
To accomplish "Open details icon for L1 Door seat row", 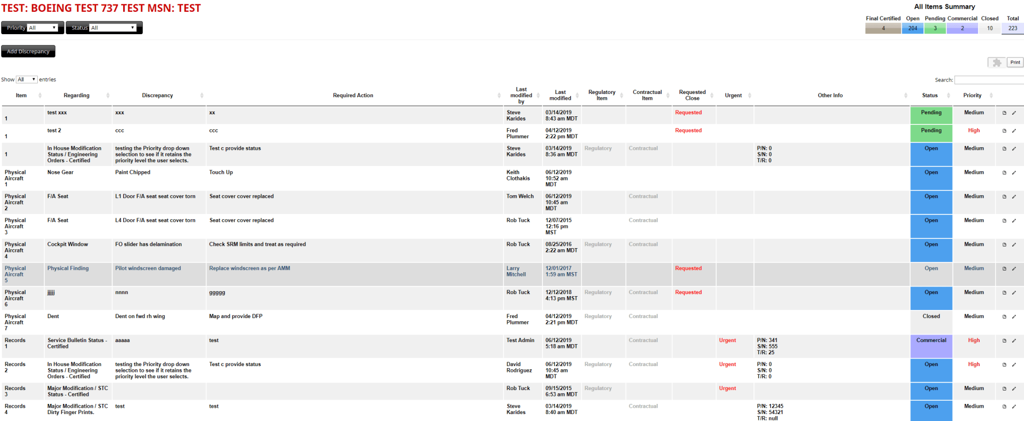I will pyautogui.click(x=1004, y=197).
